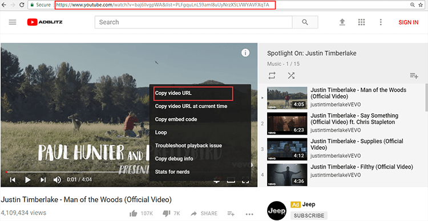Save playlist with add-to icon
428x221 pixels.
pos(414,76)
